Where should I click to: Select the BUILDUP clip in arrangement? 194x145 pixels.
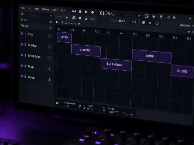[86, 50]
